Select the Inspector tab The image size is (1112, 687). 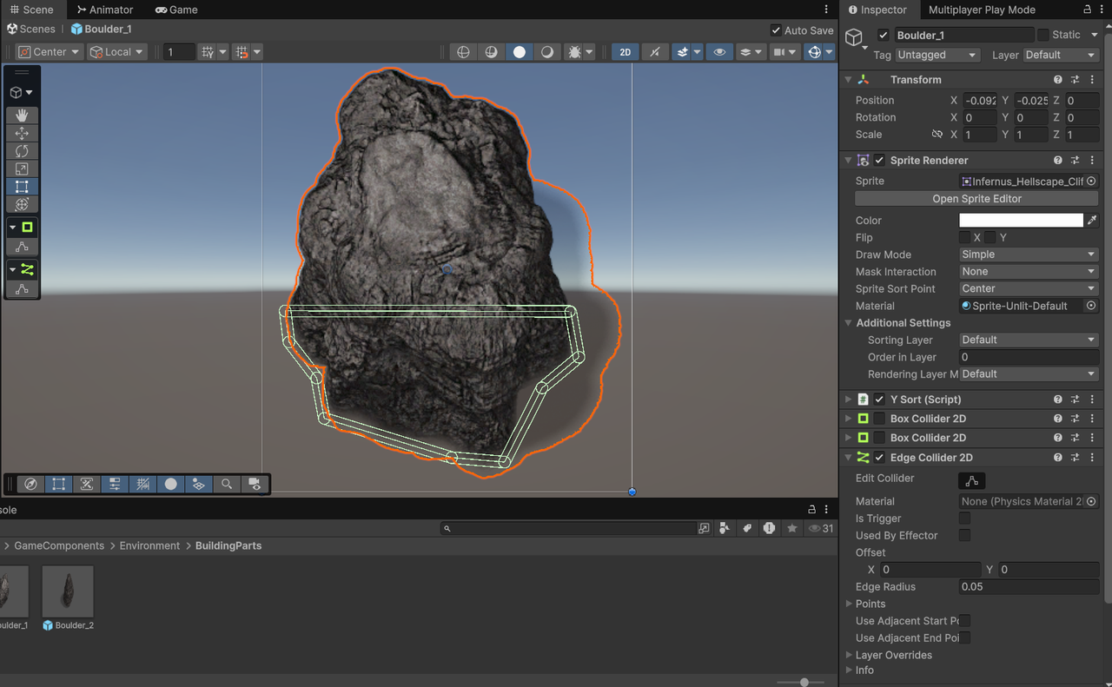coord(877,10)
